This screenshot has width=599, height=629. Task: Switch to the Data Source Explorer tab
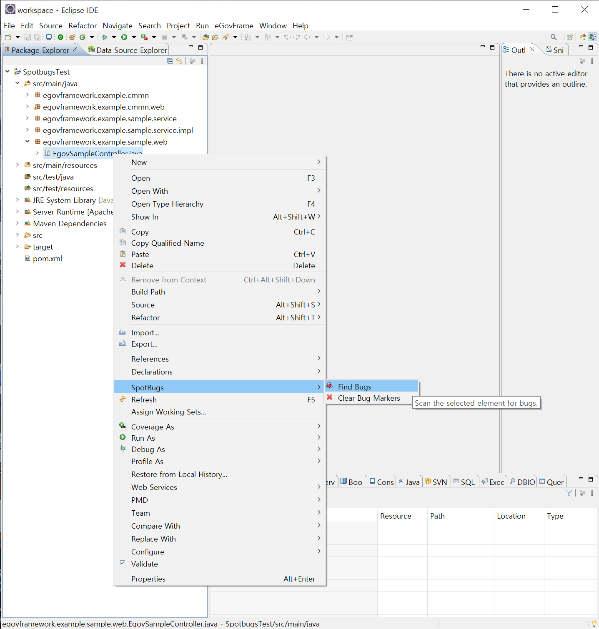click(128, 50)
